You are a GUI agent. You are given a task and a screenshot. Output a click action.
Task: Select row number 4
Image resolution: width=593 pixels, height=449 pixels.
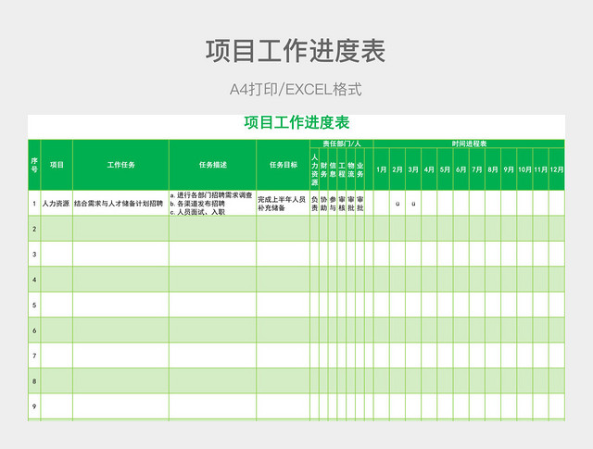(34, 280)
